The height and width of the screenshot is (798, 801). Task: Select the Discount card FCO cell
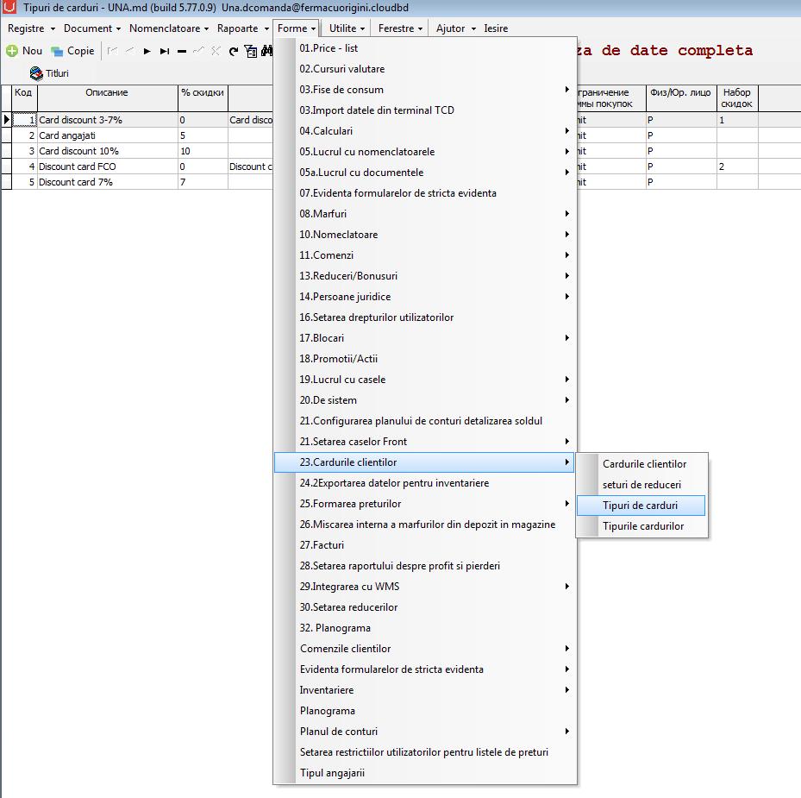tap(107, 167)
